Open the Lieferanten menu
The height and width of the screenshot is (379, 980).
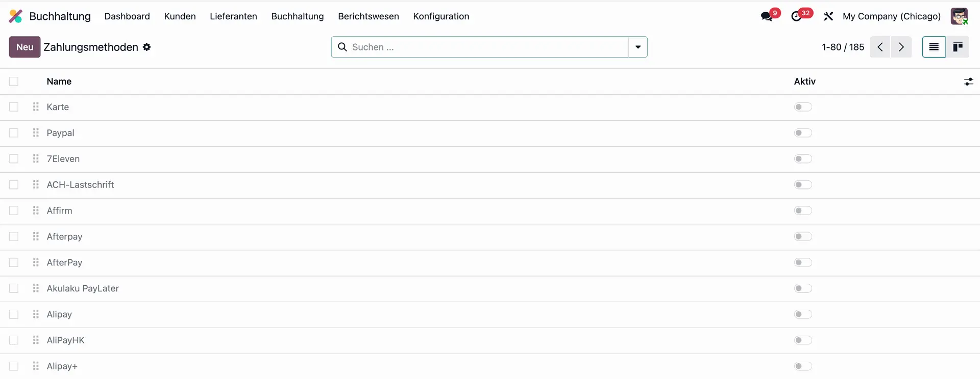(x=233, y=16)
